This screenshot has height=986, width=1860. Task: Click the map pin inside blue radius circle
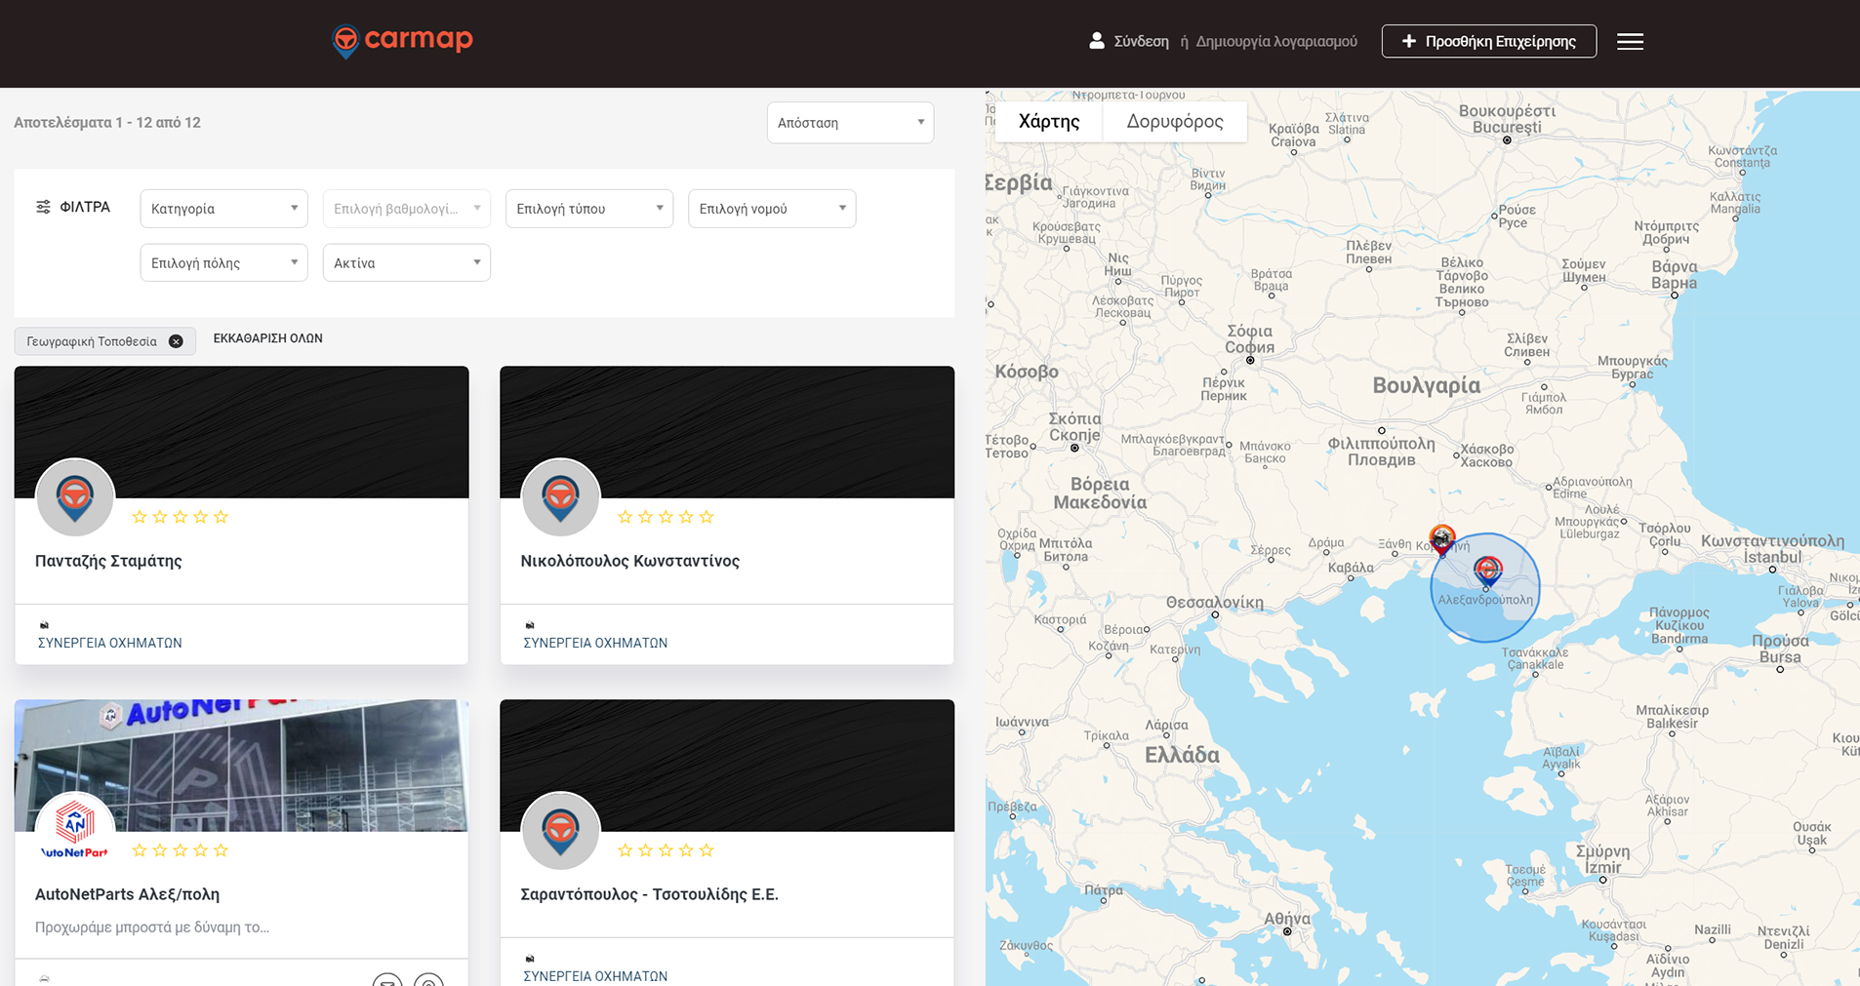pyautogui.click(x=1487, y=571)
